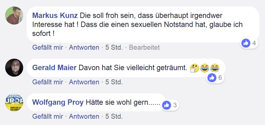The image size is (265, 125).
Task: Open Gerald Maier's profile picture
Action: 14,68
